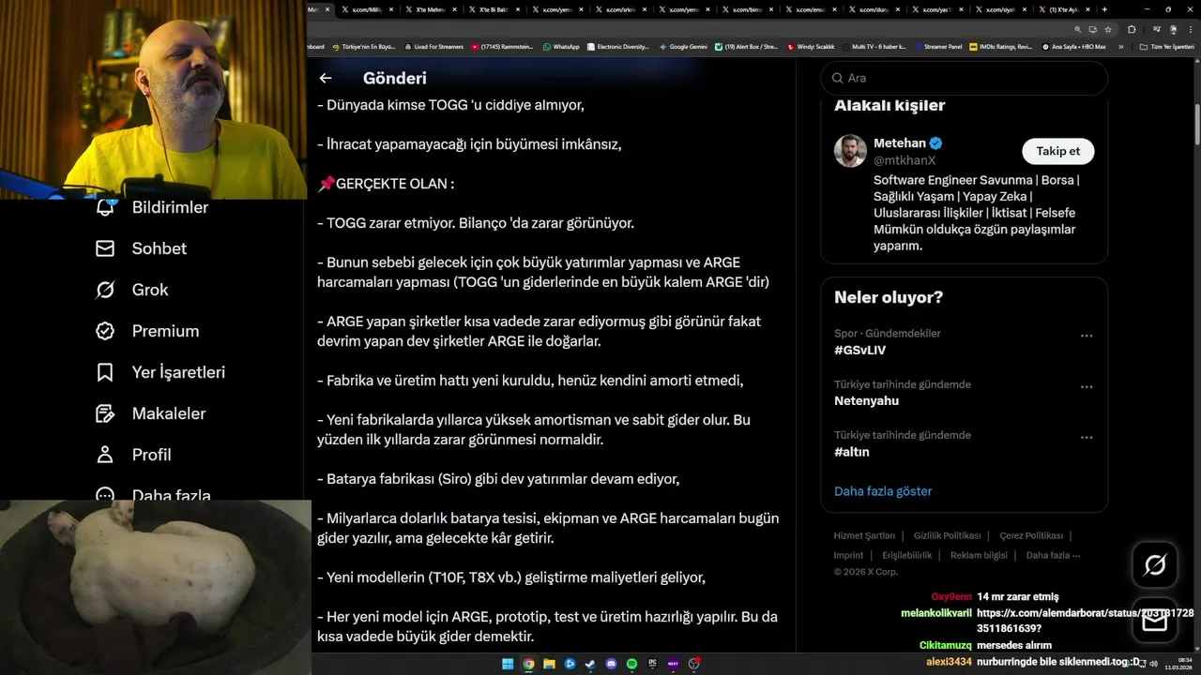Screen dimensions: 1201x675
Task: Open more options for #altın trend
Action: coord(1087,437)
